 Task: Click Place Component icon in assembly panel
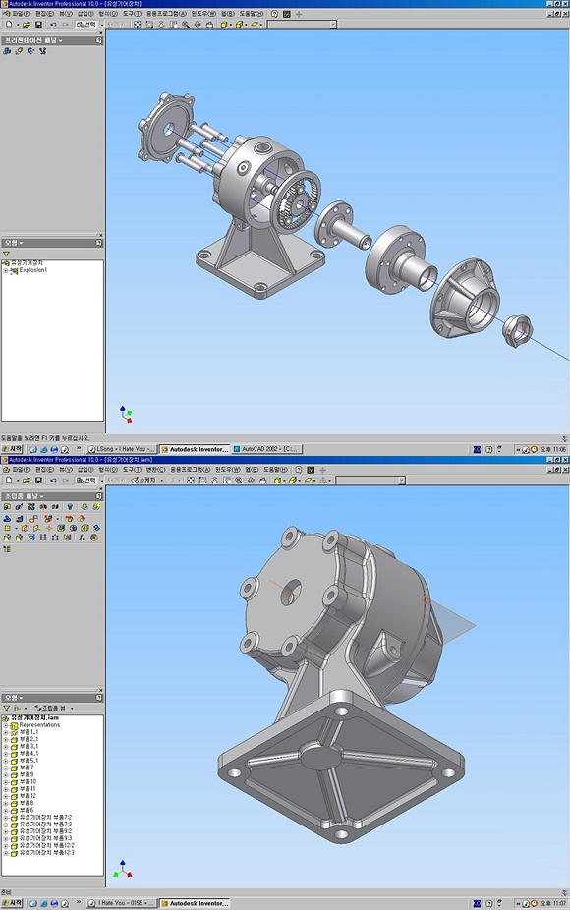click(x=7, y=507)
